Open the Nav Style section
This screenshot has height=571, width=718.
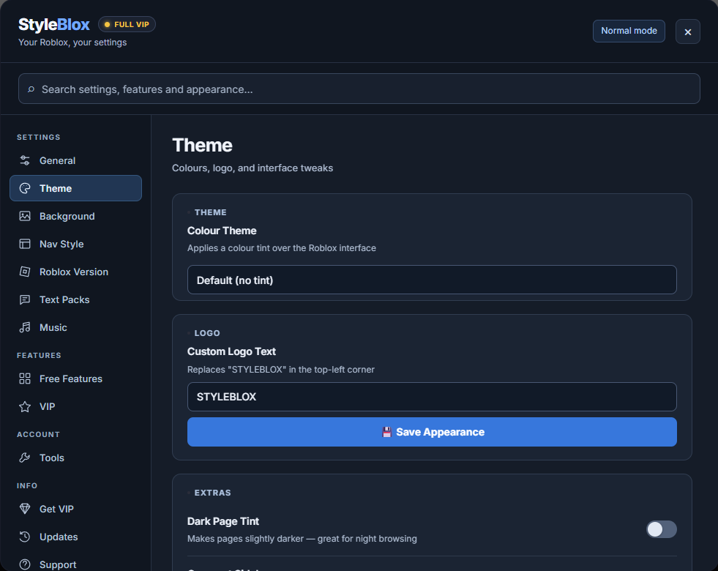[x=75, y=244]
